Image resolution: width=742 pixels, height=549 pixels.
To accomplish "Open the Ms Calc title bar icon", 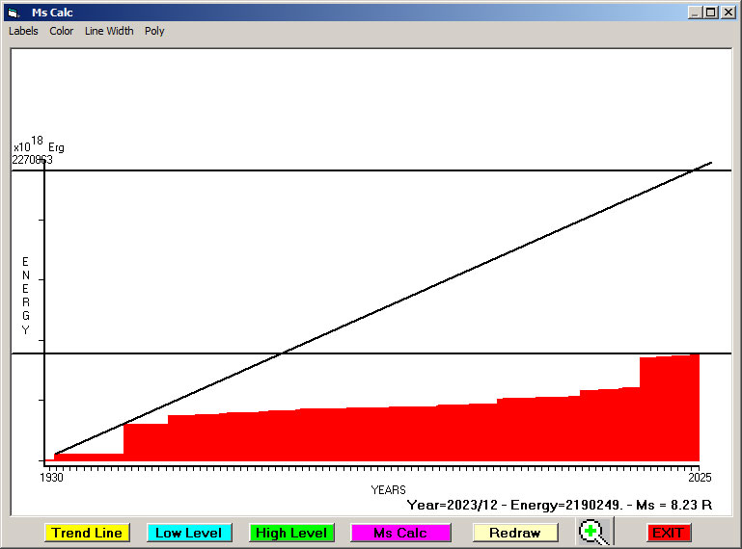I will (13, 13).
